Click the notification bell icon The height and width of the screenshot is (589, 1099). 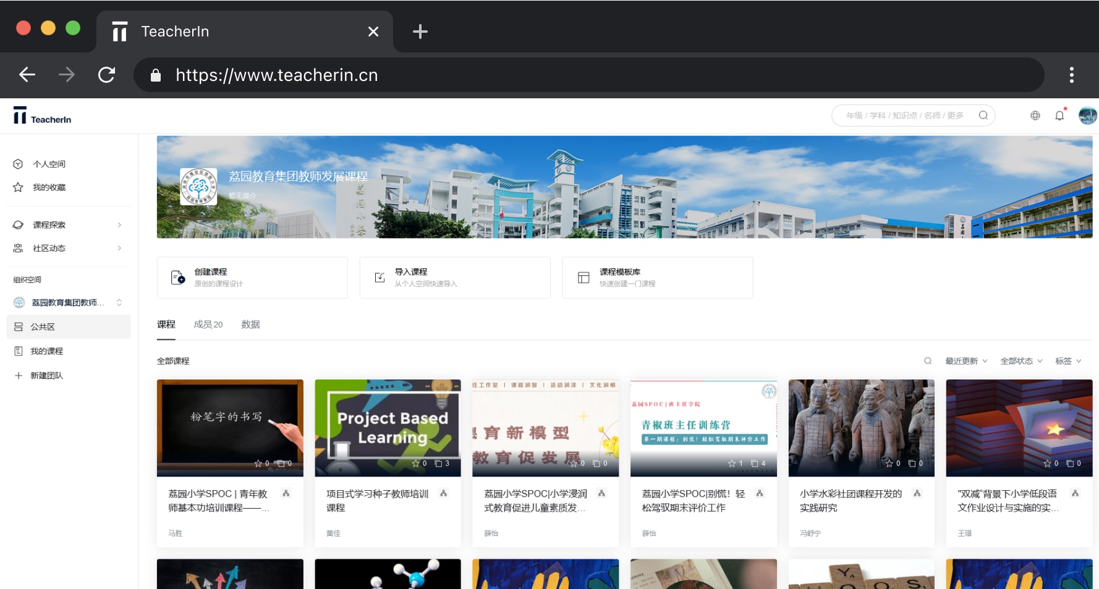[x=1059, y=116]
